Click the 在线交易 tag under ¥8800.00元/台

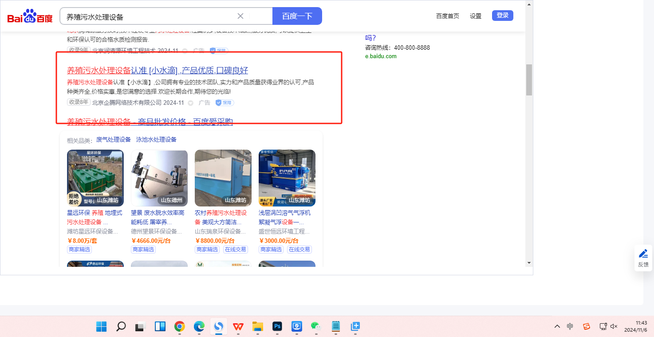tap(235, 250)
